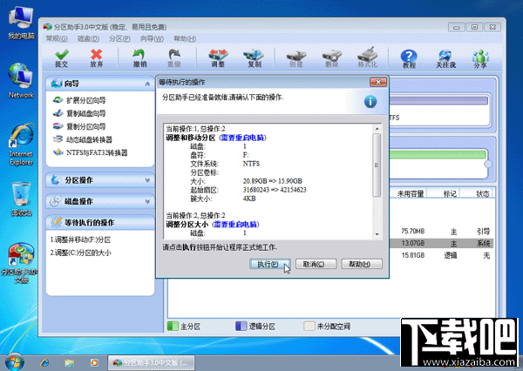Open the Network desktop icon
This screenshot has height=371, width=523.
click(21, 81)
